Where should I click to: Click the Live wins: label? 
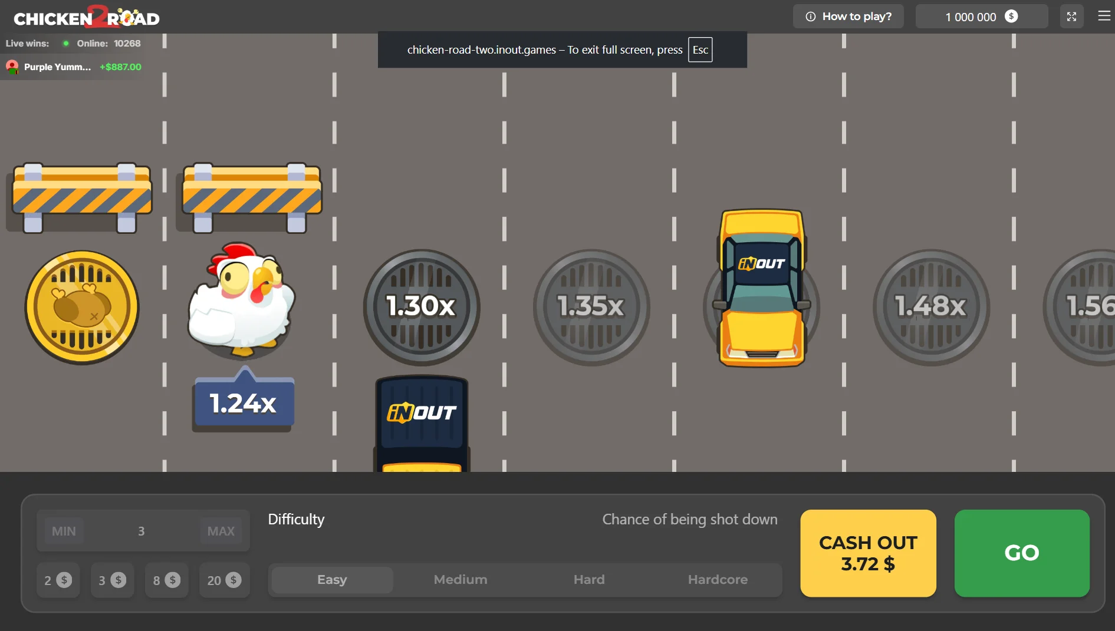tap(27, 43)
